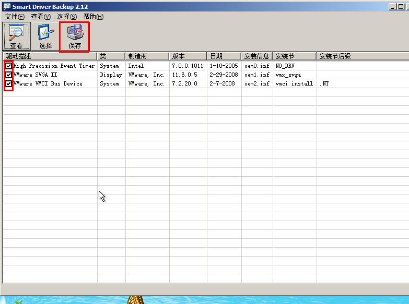Viewport: 409px width, 304px height.
Task: Click VMware, Inc. in SVGA II row
Action: [x=146, y=75]
